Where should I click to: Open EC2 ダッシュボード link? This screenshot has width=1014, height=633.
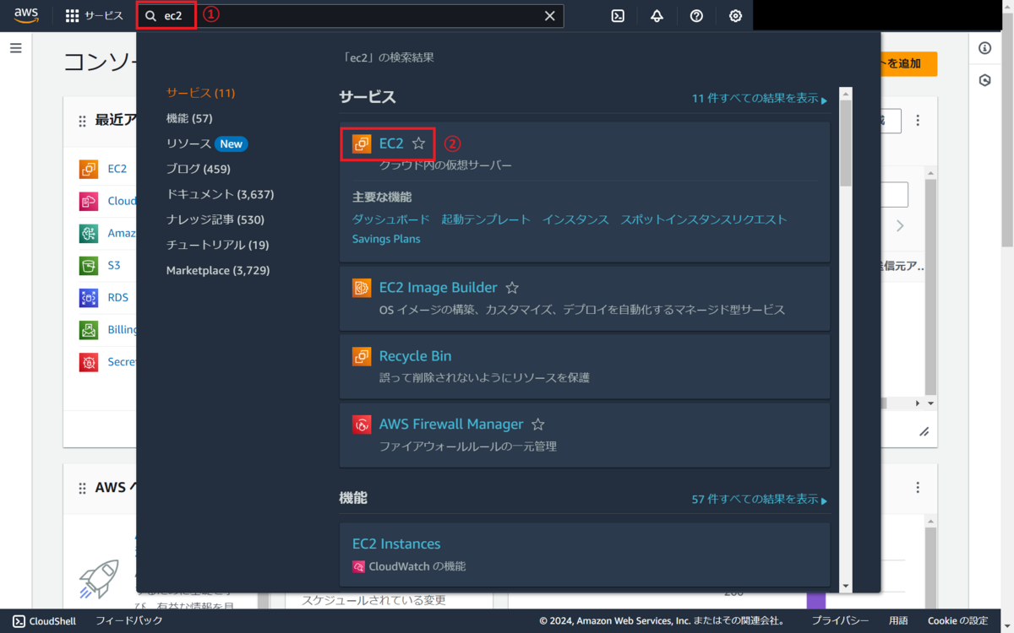click(391, 219)
